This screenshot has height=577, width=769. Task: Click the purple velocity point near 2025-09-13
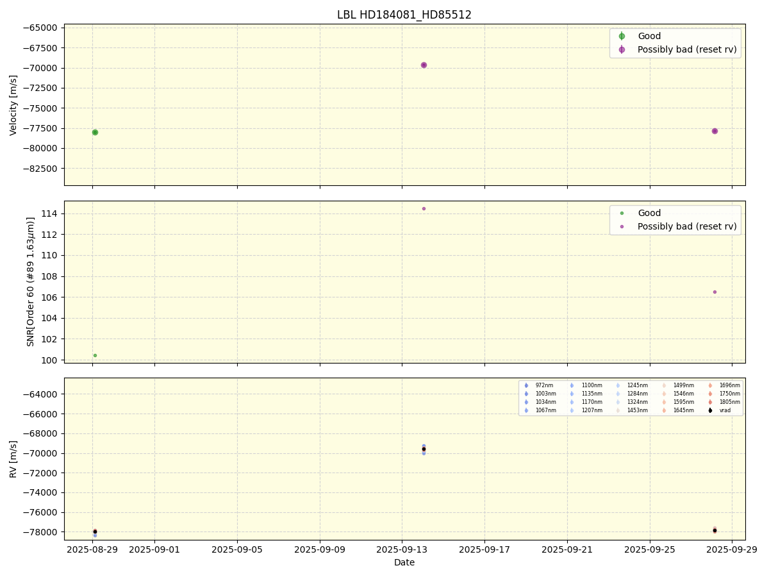click(x=424, y=65)
